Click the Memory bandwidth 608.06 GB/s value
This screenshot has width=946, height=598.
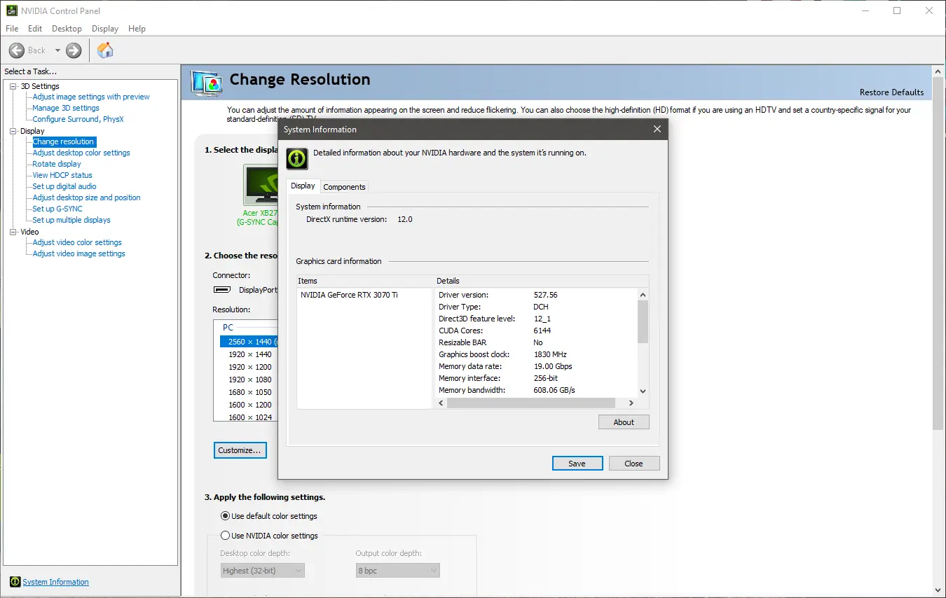[554, 390]
